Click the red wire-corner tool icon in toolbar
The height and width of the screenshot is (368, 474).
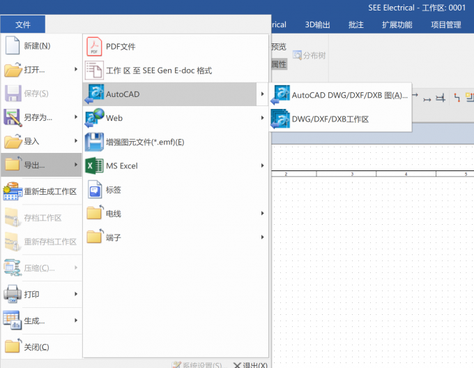click(457, 98)
